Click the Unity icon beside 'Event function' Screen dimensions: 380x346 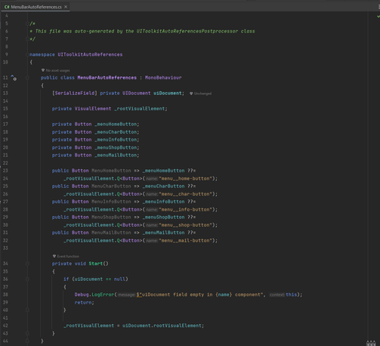click(54, 256)
